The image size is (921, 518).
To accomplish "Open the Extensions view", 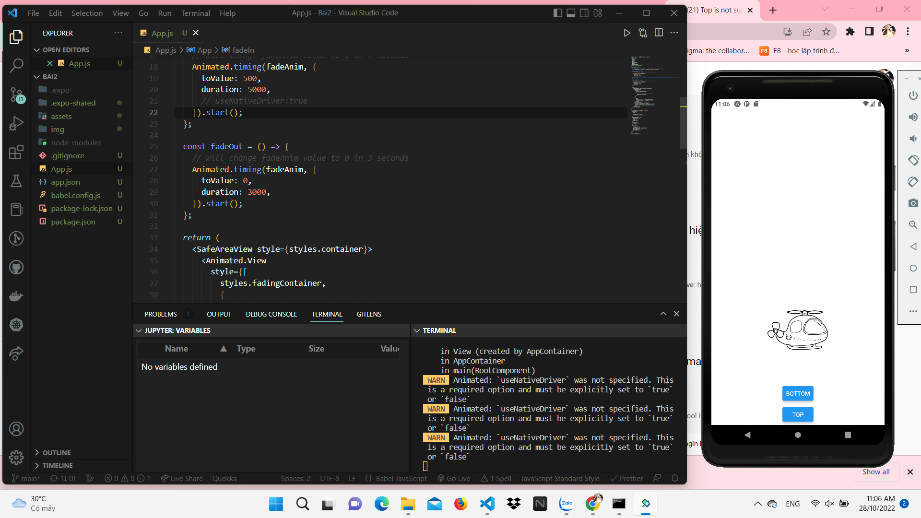I will [x=16, y=152].
